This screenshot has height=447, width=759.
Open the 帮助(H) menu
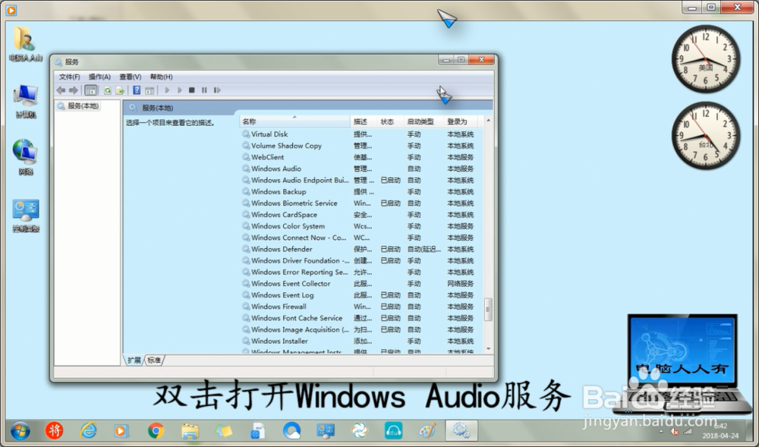[161, 77]
